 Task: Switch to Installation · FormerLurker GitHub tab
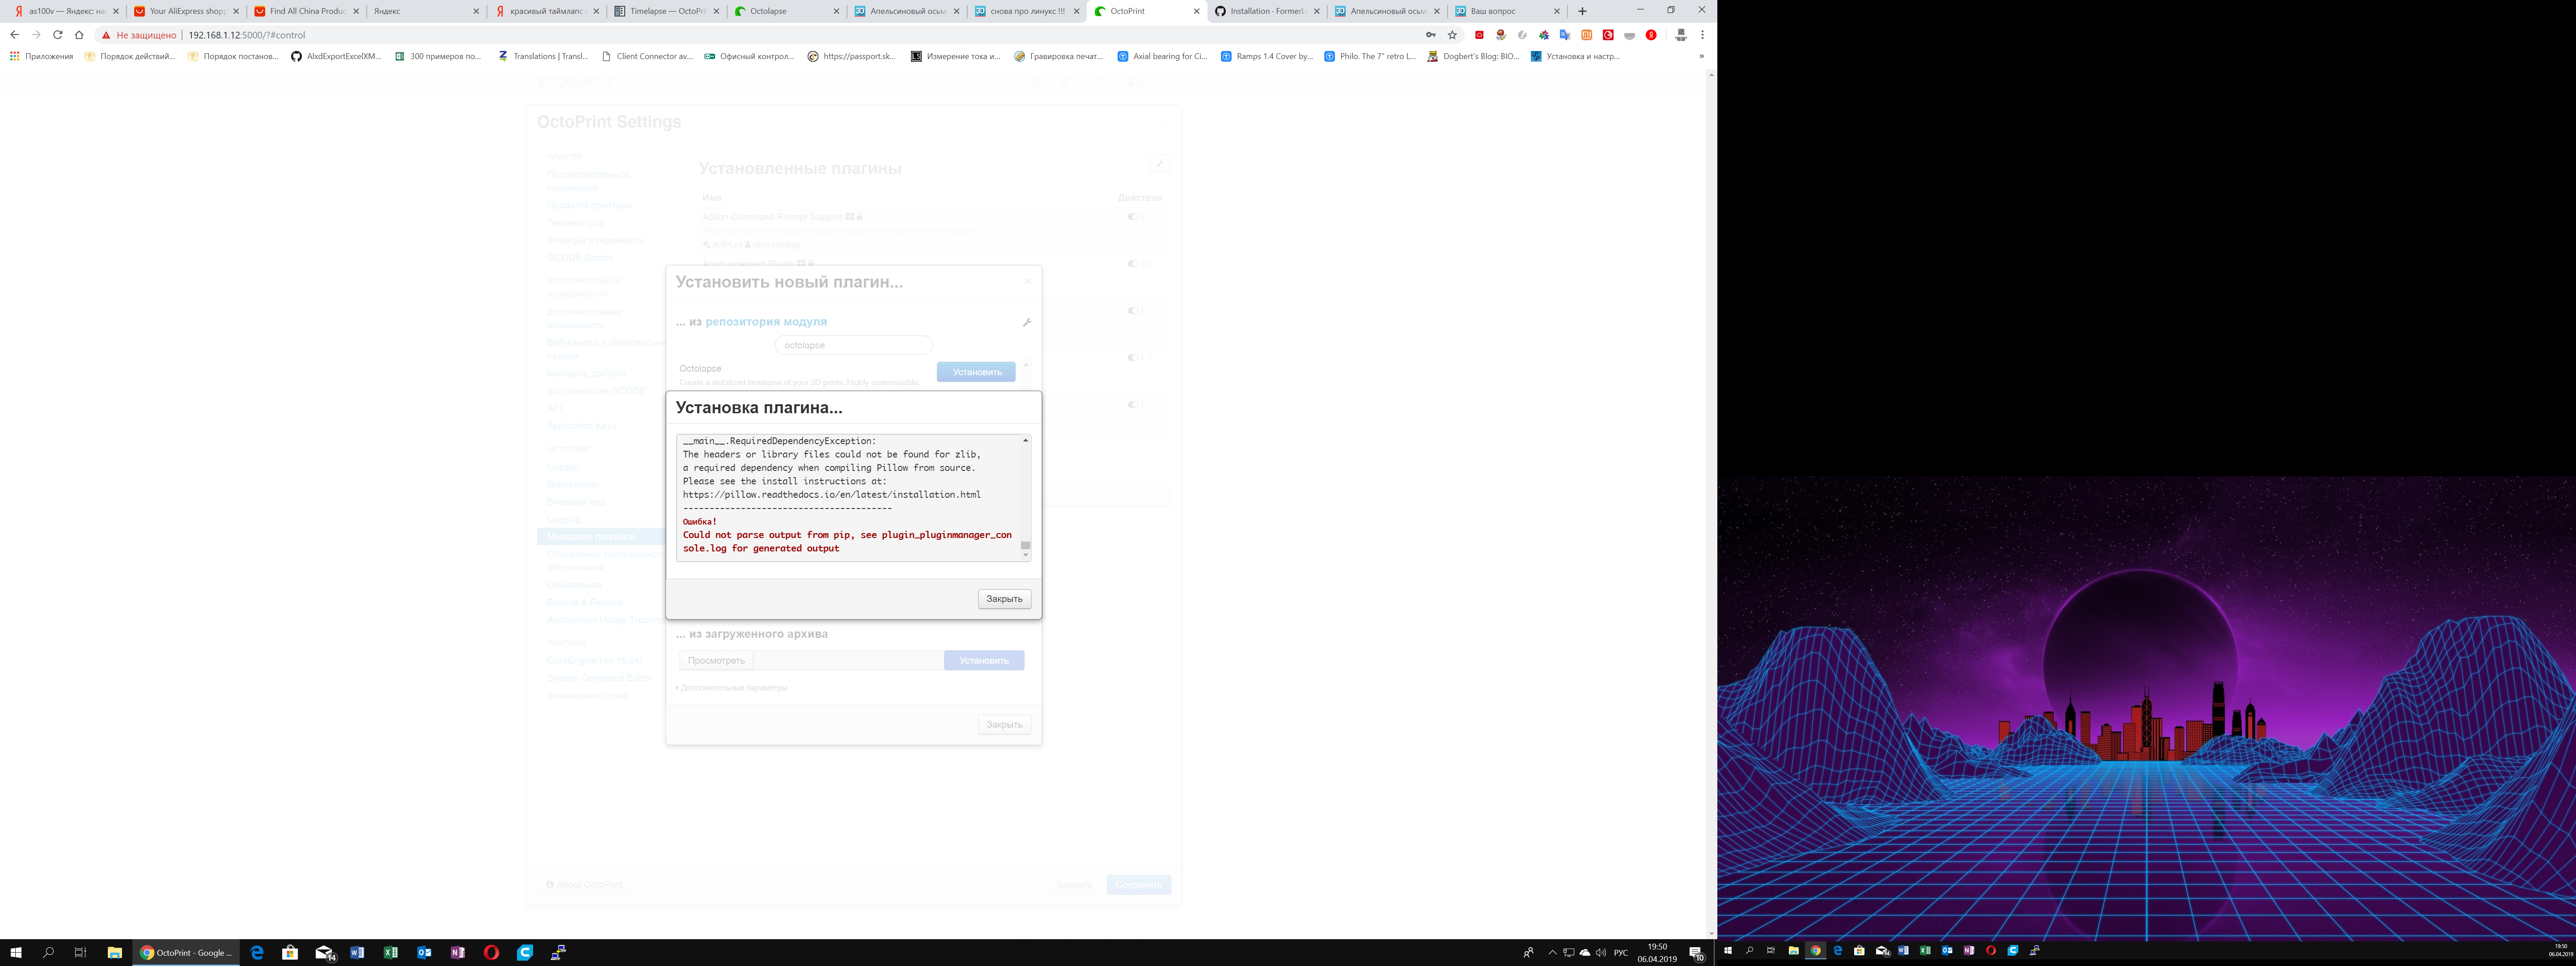pos(1266,11)
